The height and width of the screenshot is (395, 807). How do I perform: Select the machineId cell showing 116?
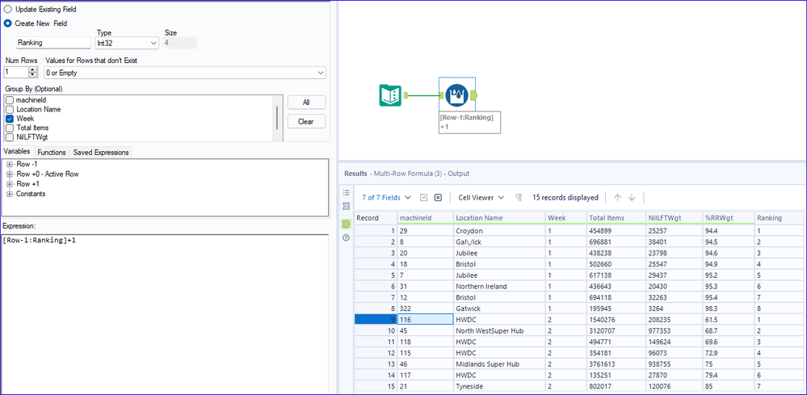pos(425,320)
